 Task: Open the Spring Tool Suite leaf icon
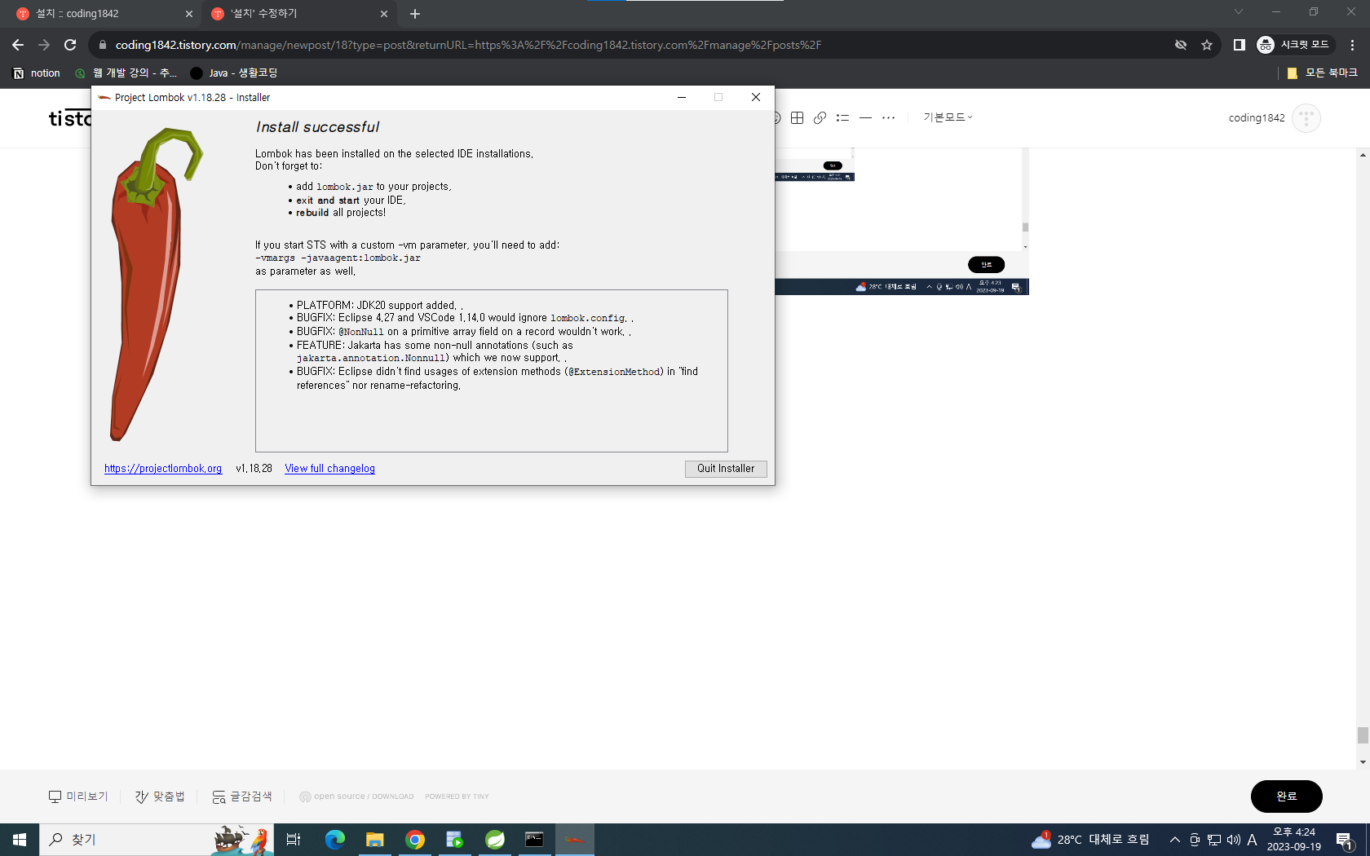[495, 840]
